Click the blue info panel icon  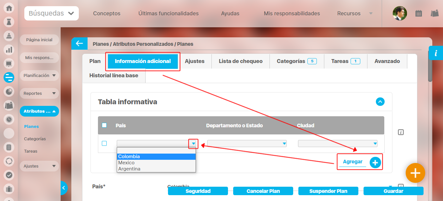click(x=436, y=53)
